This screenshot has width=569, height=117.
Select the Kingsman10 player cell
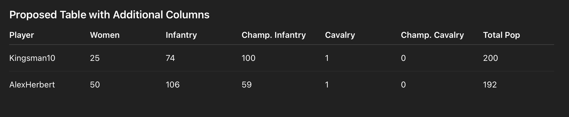coord(32,58)
